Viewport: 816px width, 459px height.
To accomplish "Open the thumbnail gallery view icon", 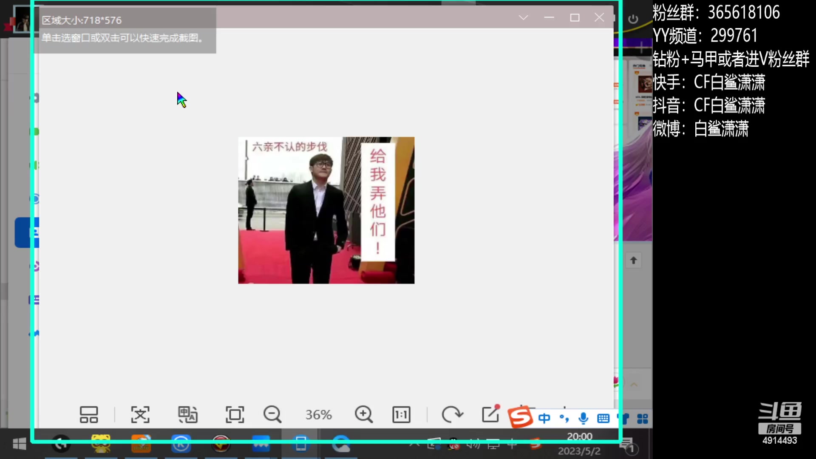I will [x=88, y=414].
